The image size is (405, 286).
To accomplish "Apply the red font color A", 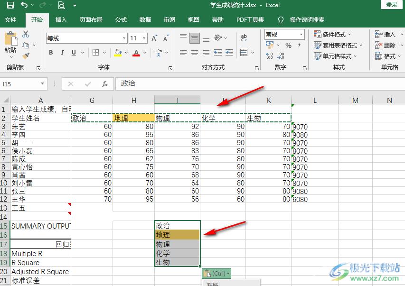I will tap(136, 53).
